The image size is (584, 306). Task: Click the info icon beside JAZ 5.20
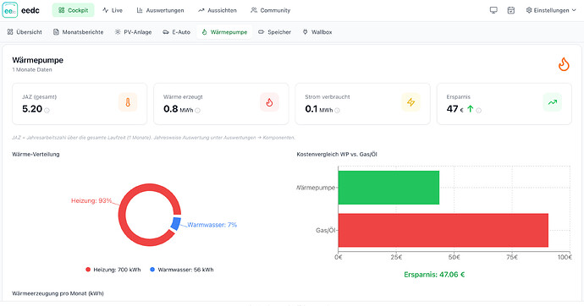[47, 111]
